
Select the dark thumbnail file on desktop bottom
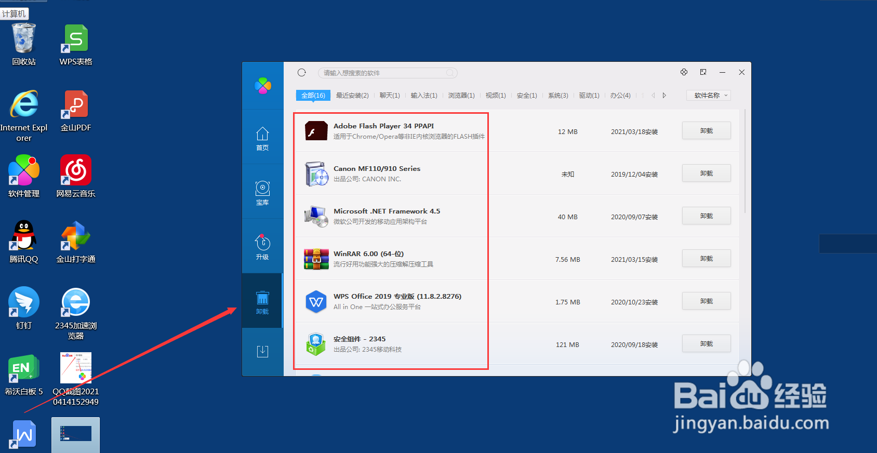click(x=76, y=435)
